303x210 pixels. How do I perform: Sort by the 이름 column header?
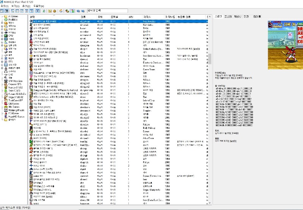[87, 17]
